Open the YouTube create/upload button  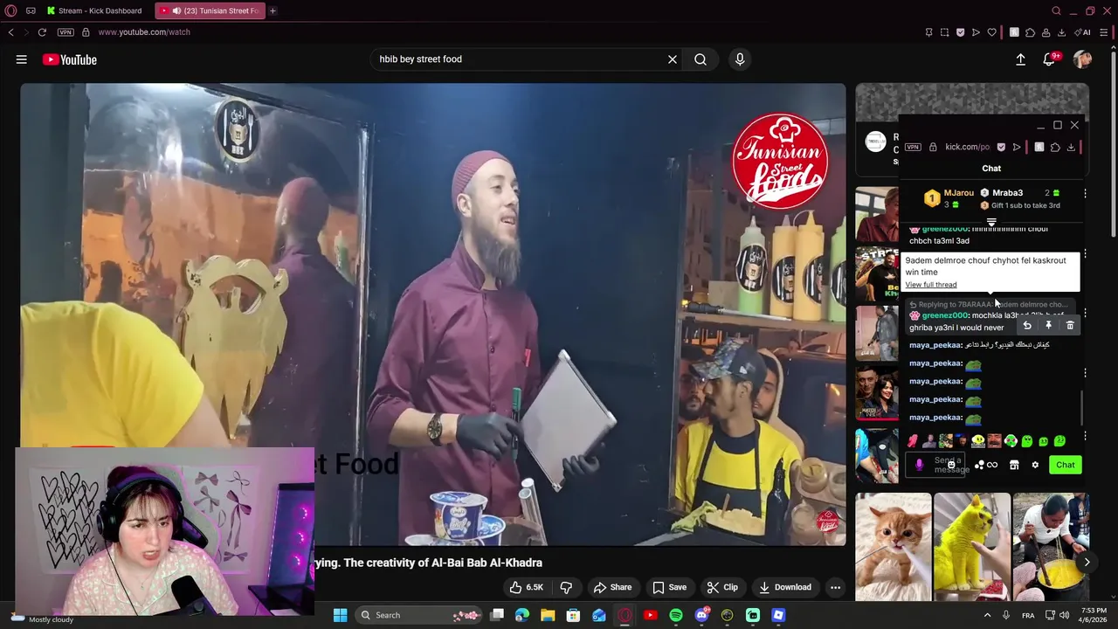[x=1020, y=59]
